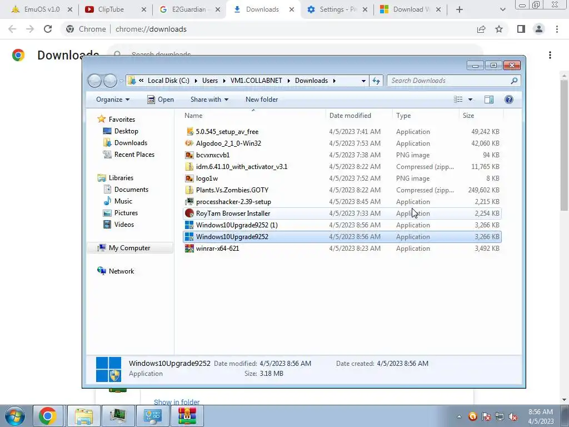Select the logo1w PNG image icon
The image size is (569, 427).
pos(189,178)
